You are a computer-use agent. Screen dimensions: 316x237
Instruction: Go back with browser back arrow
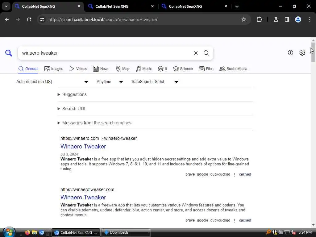[x=7, y=19]
